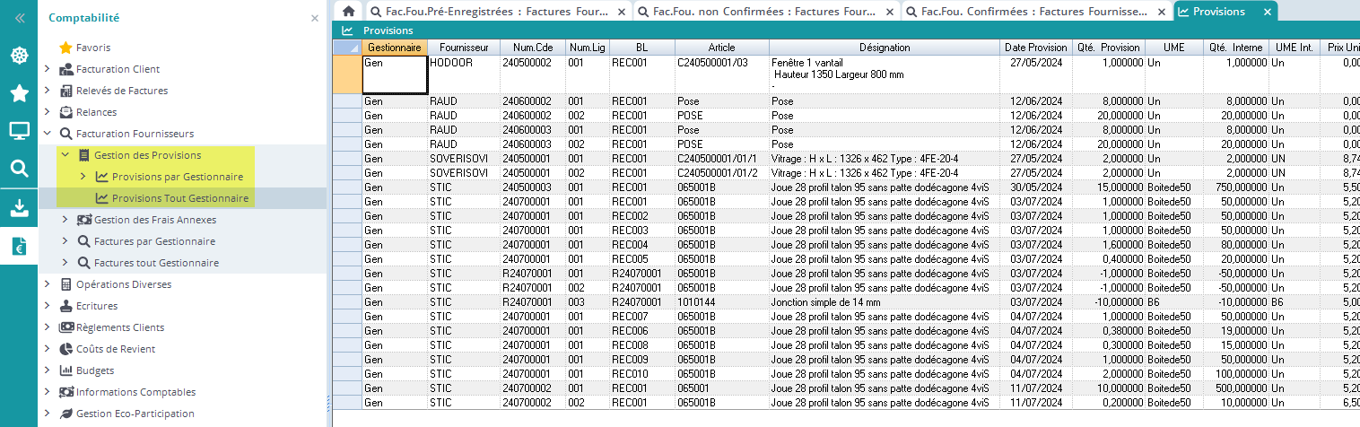Click the monitor icon in left sidebar
Image resolution: width=1360 pixels, height=427 pixels.
click(19, 131)
